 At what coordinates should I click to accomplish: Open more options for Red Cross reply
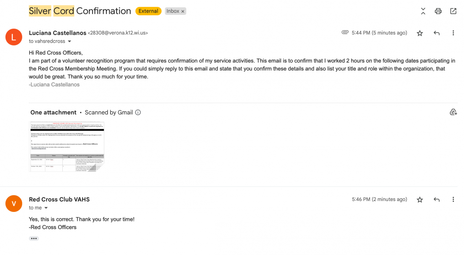coord(453,200)
